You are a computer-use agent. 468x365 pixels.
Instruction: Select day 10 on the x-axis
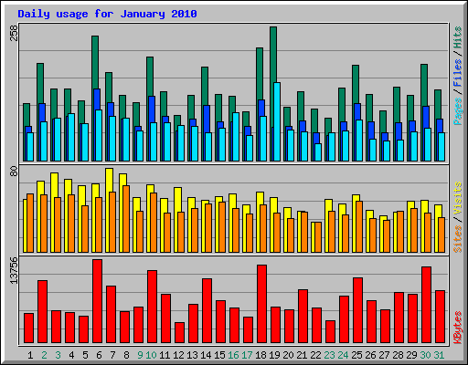coord(151,355)
